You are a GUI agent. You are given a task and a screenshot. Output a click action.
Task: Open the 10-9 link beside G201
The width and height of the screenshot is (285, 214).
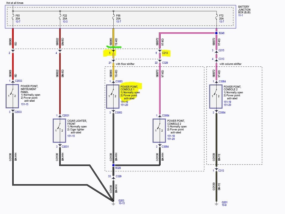pos(224,205)
